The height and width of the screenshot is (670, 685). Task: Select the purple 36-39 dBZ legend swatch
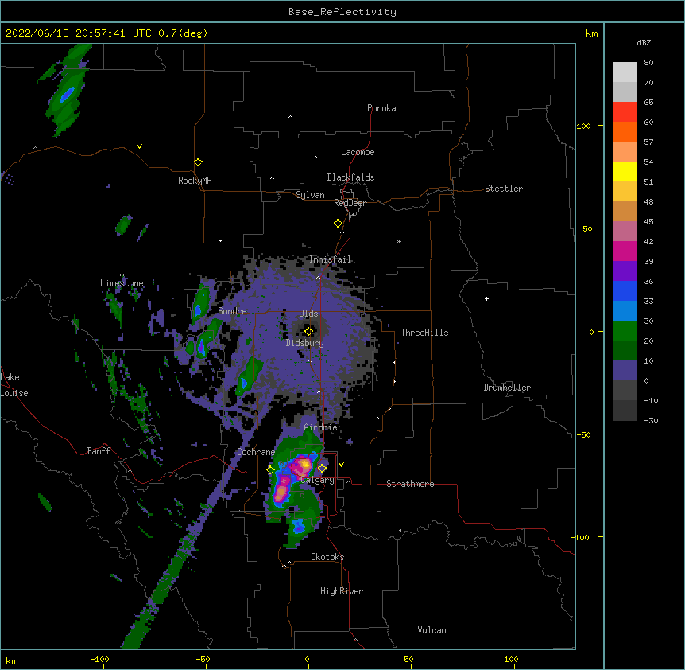point(625,271)
